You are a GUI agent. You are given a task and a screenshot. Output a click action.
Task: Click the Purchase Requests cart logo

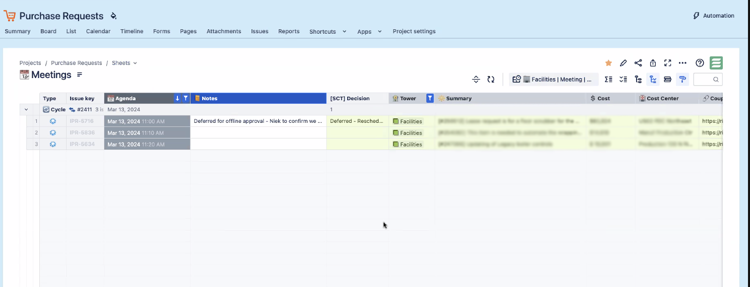click(x=10, y=16)
